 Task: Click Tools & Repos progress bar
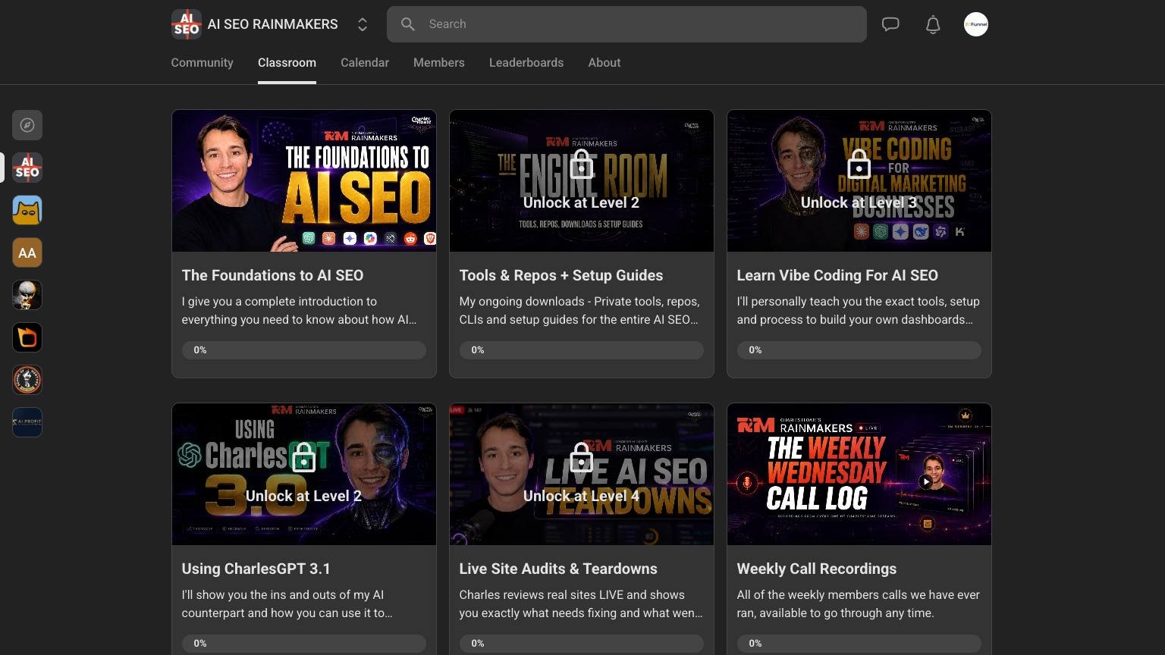click(x=582, y=350)
